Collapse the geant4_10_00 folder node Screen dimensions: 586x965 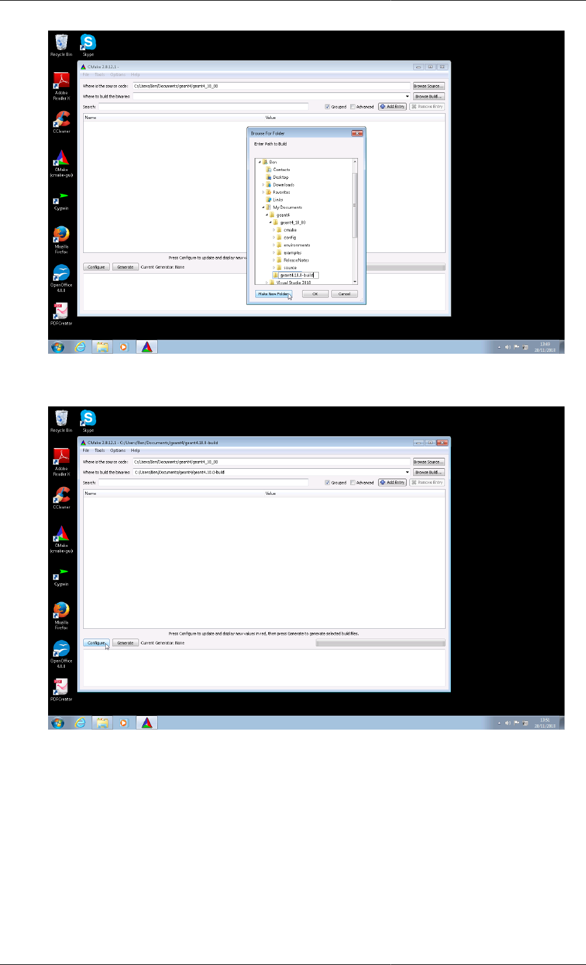tap(270, 222)
